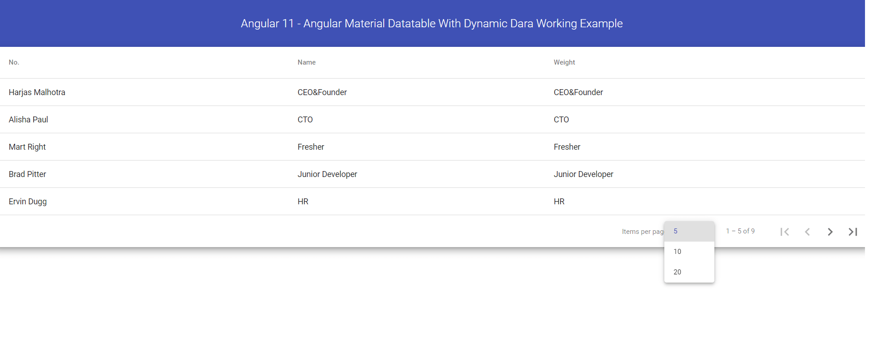This screenshot has width=870, height=339.
Task: Click the Alisha Paul table entry
Action: coord(28,120)
